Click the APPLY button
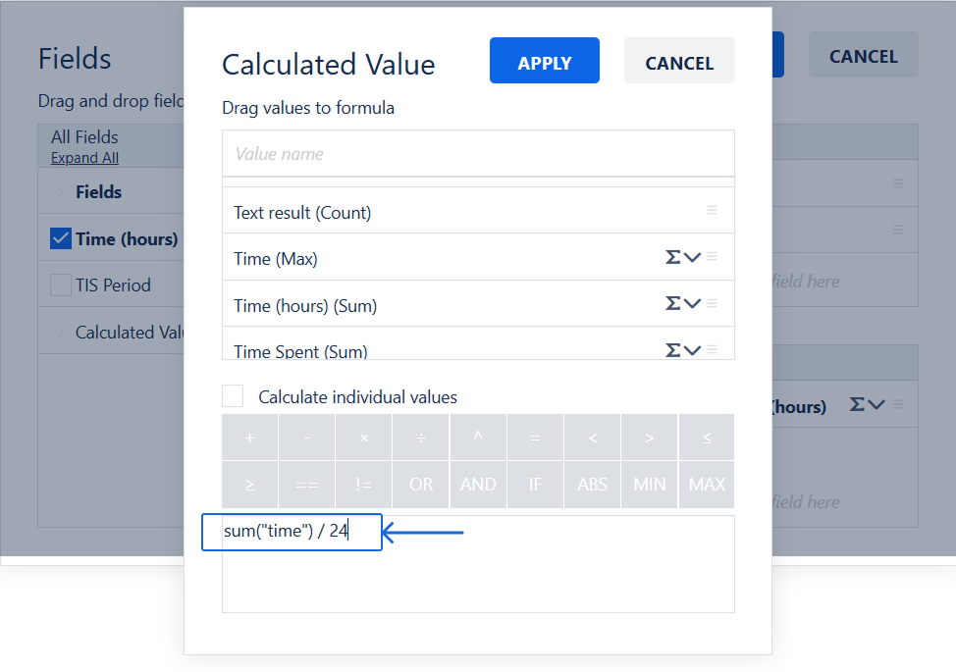The height and width of the screenshot is (672, 956). 544,61
